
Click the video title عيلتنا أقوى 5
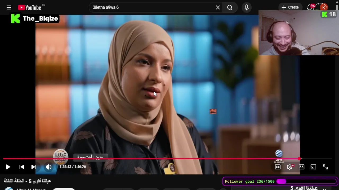[27, 181]
